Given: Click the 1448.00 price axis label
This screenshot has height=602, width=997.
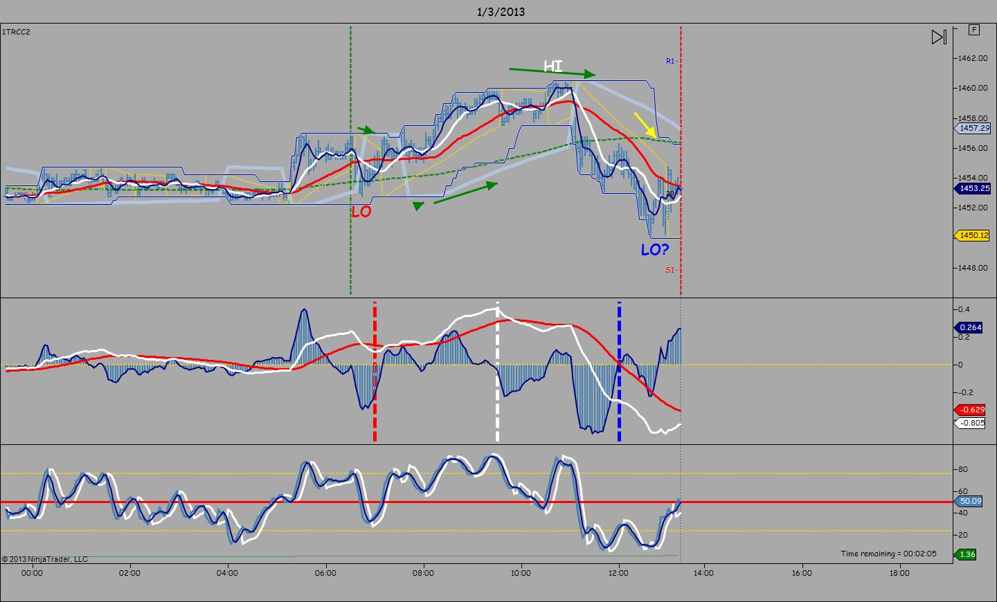Looking at the screenshot, I should [x=973, y=268].
